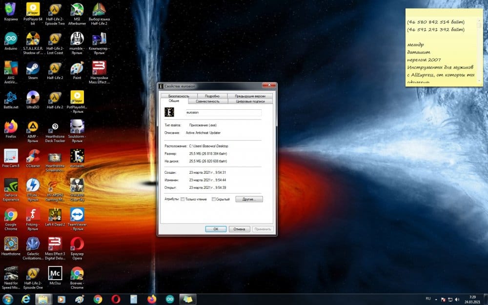Click the GeForce Experience desktop icon
The width and height of the screenshot is (488, 305).
pos(11,185)
